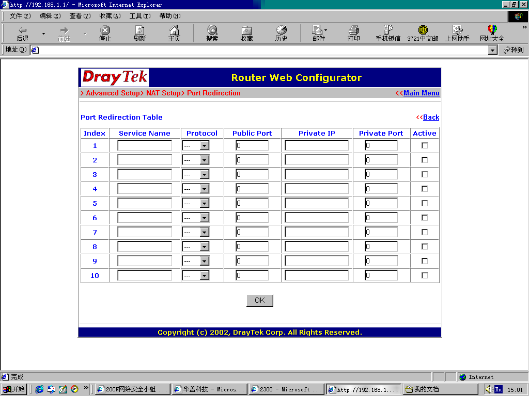The height and width of the screenshot is (396, 529).
Task: Go to Home (主页) via toolbar icon
Action: [x=174, y=34]
